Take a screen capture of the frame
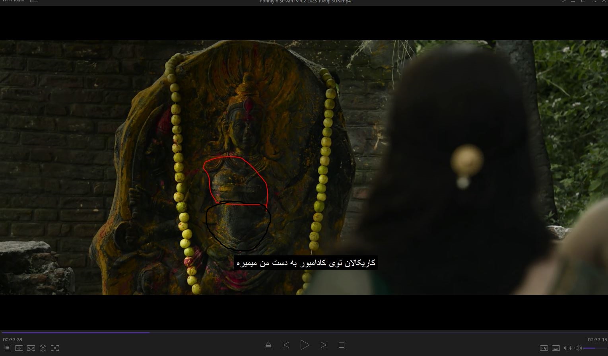 [55, 348]
